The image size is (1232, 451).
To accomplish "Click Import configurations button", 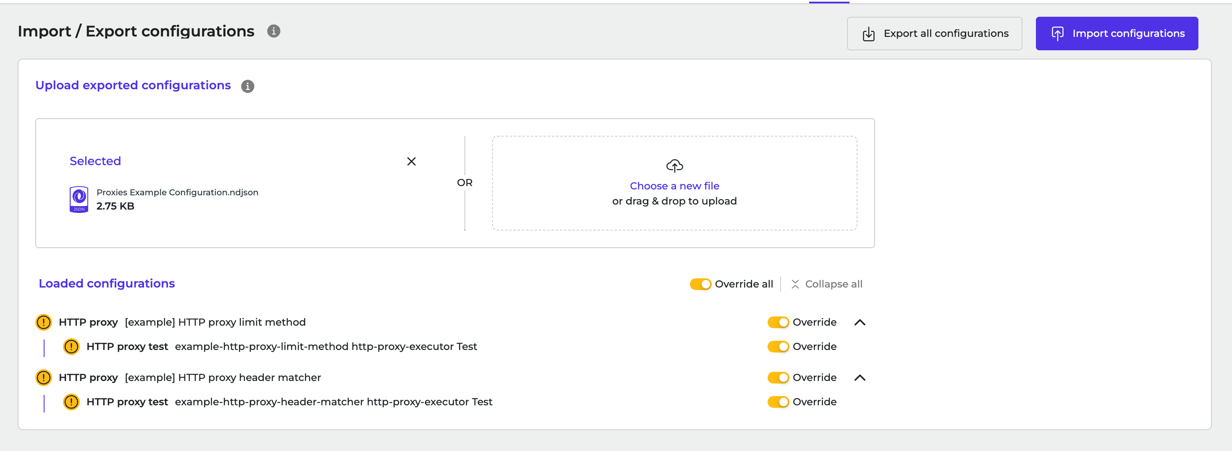I will [x=1117, y=34].
